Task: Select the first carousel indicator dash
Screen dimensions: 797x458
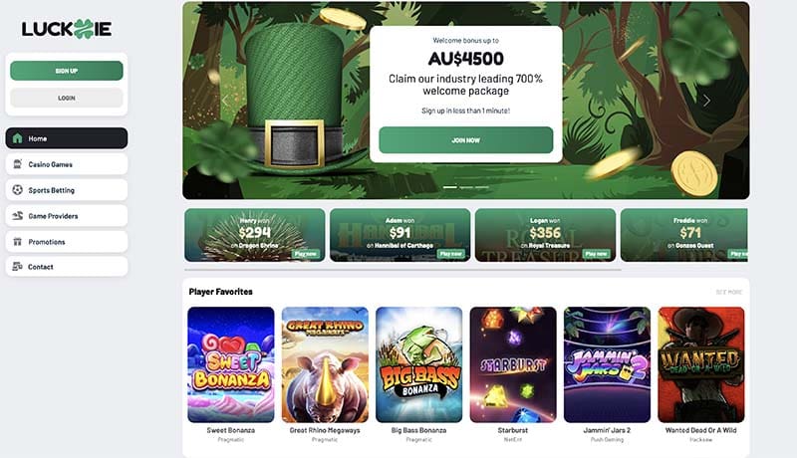Action: 450,187
